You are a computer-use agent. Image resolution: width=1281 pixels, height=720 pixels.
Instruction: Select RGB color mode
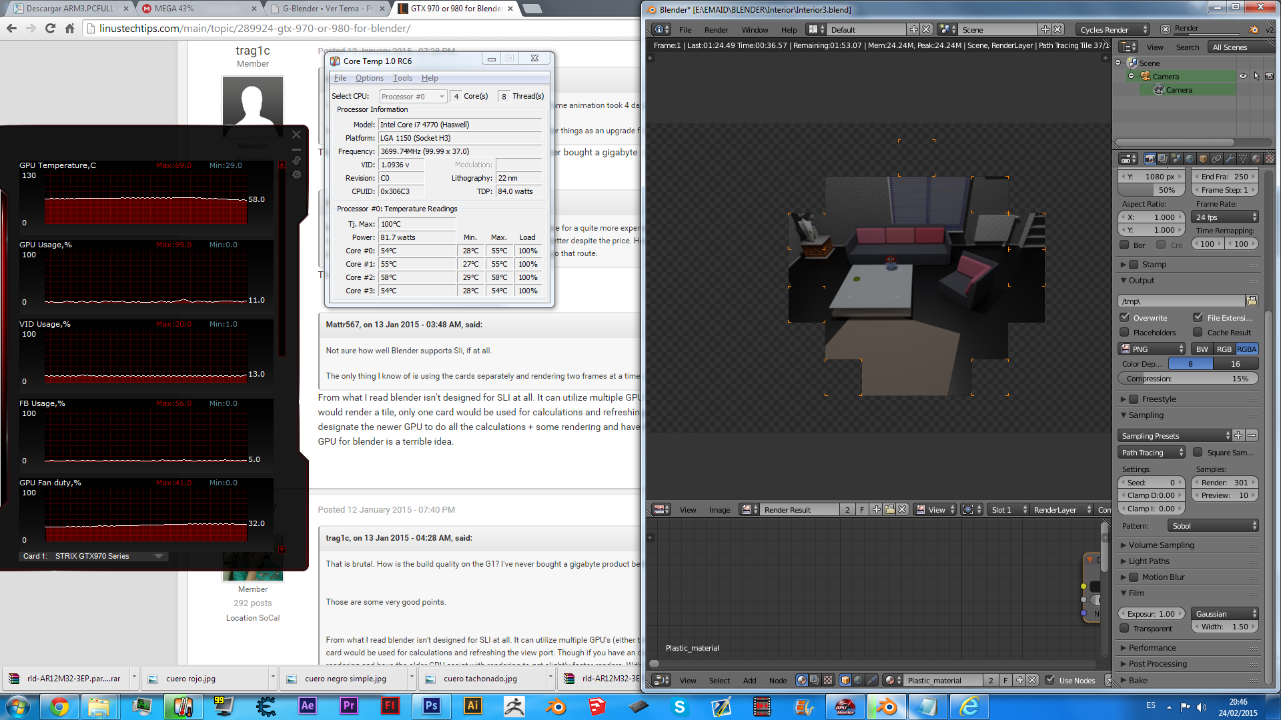tap(1224, 349)
